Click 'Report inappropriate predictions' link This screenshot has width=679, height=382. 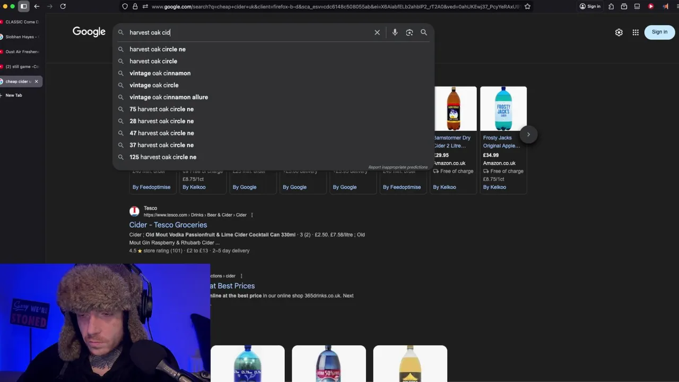click(398, 167)
